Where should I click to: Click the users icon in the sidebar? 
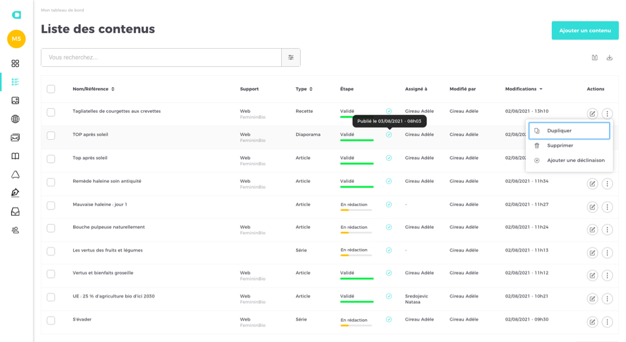(x=15, y=230)
